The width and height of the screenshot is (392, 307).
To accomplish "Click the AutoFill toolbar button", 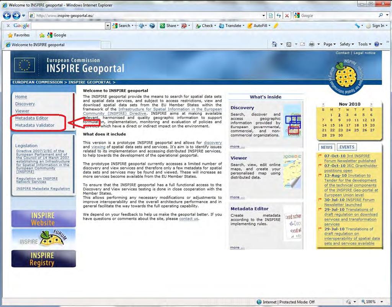I will [259, 26].
